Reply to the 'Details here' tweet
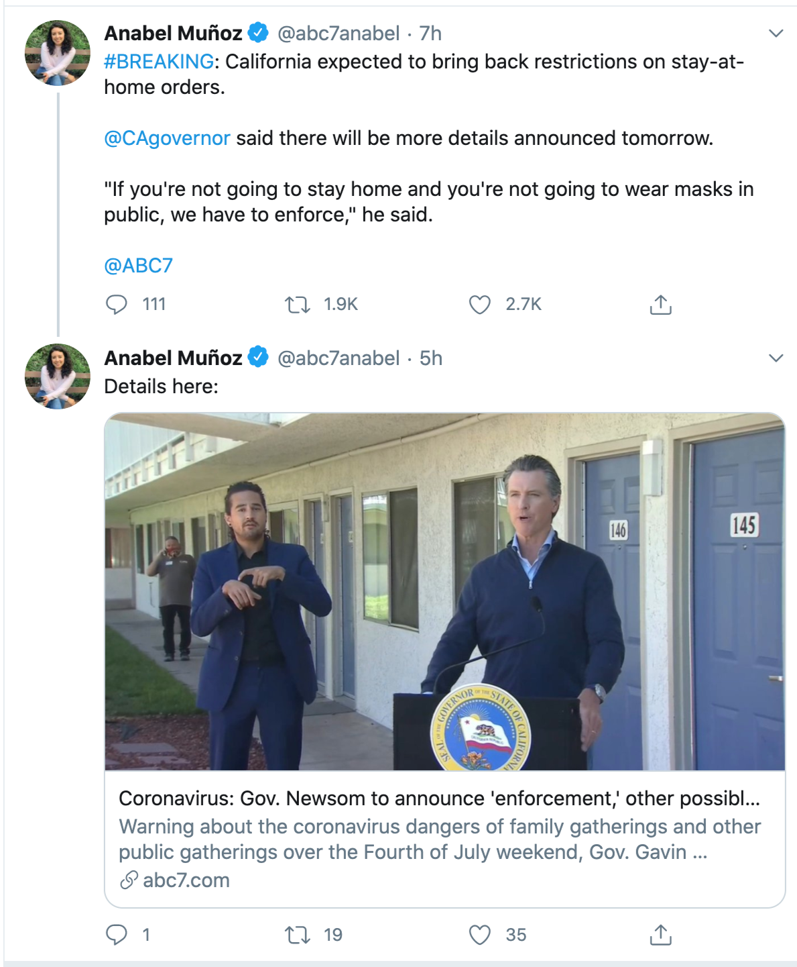Image resolution: width=797 pixels, height=967 pixels. coord(117,934)
